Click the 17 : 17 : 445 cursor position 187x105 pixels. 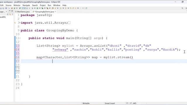point(131,103)
